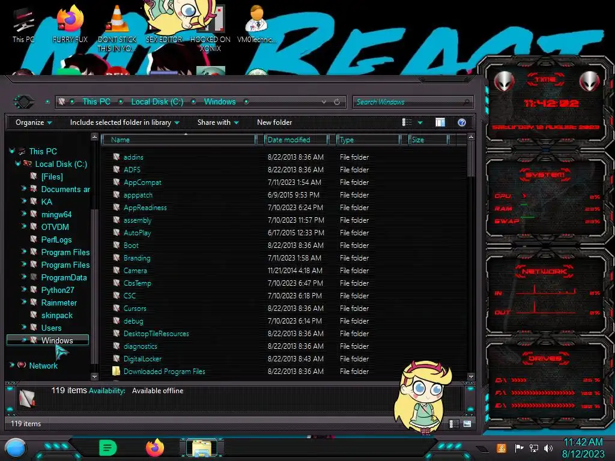This screenshot has width=615, height=461.
Task: Click the addins folder icon
Action: (116, 157)
